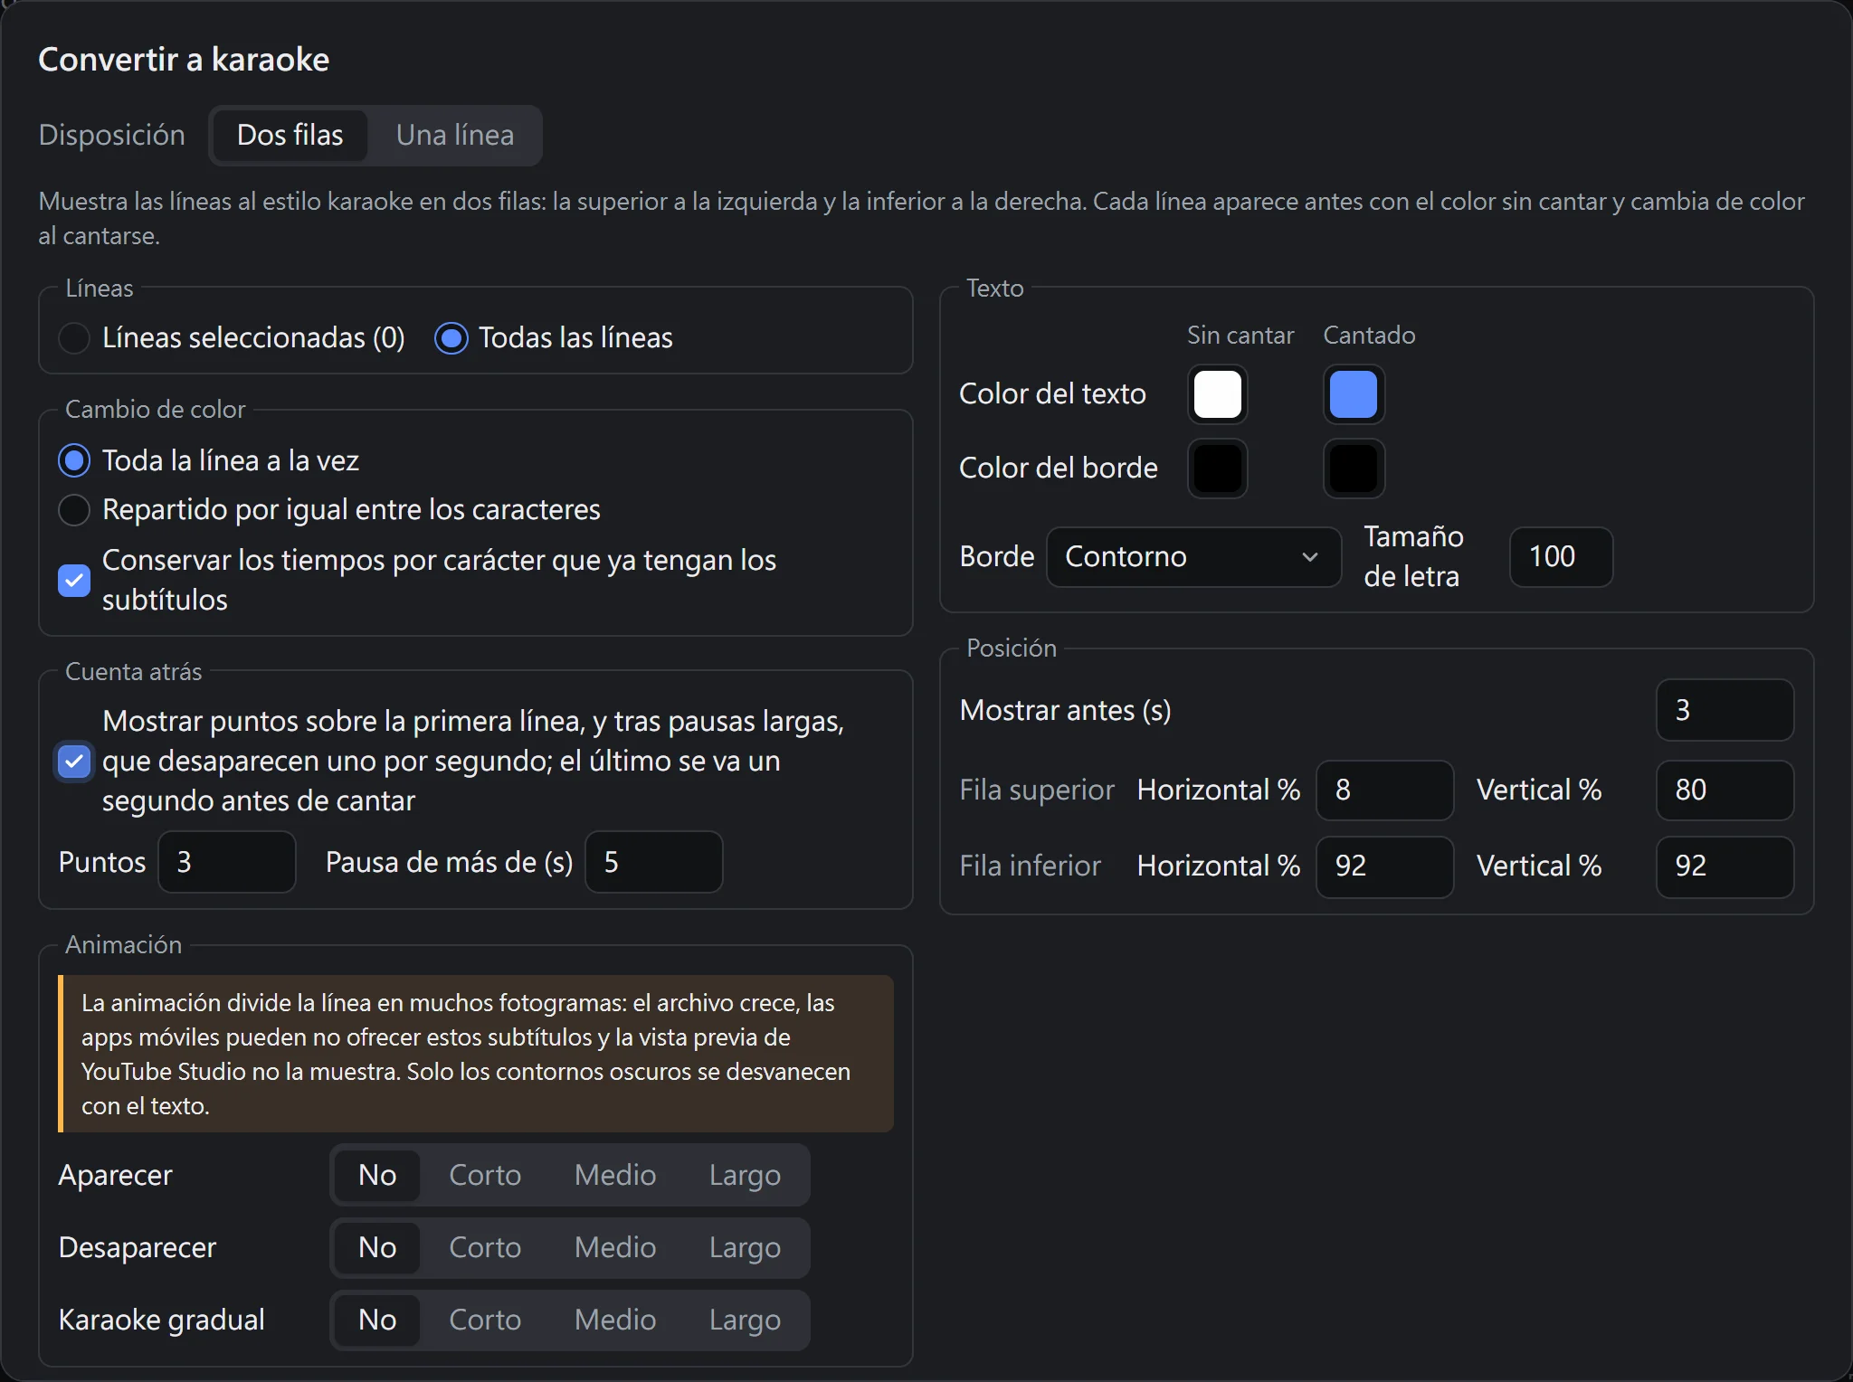
Task: Set Desaparecer animation to Medio
Action: pyautogui.click(x=615, y=1248)
